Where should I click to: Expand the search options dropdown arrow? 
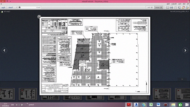[17, 7]
